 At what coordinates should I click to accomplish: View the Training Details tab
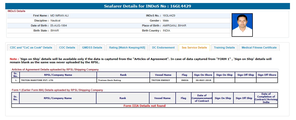click(x=224, y=47)
